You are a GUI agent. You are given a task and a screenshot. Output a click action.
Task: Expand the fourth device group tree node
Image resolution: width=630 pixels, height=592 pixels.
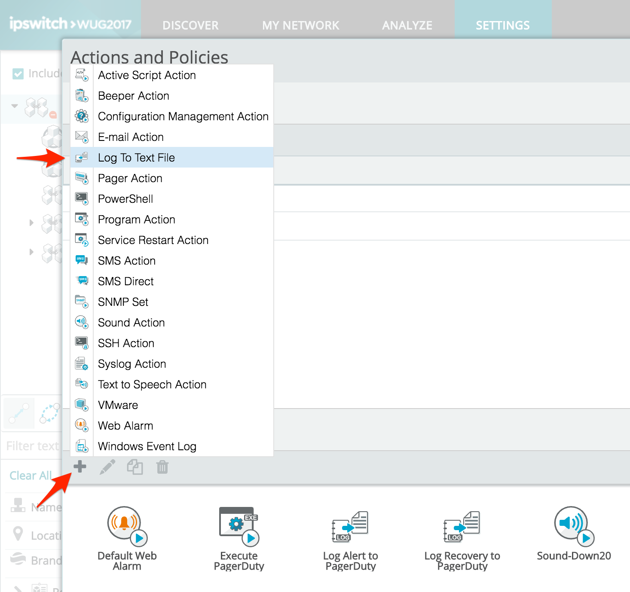pos(31,223)
